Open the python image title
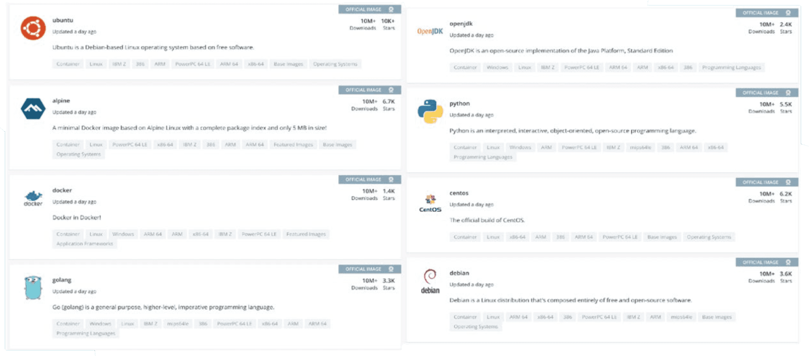 (459, 103)
